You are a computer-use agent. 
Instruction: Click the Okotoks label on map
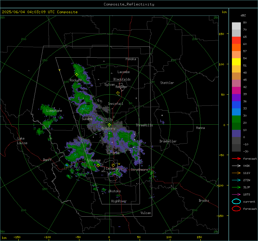115,191
